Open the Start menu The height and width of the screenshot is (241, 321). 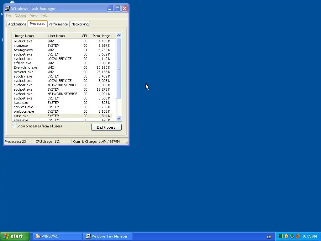[15, 236]
